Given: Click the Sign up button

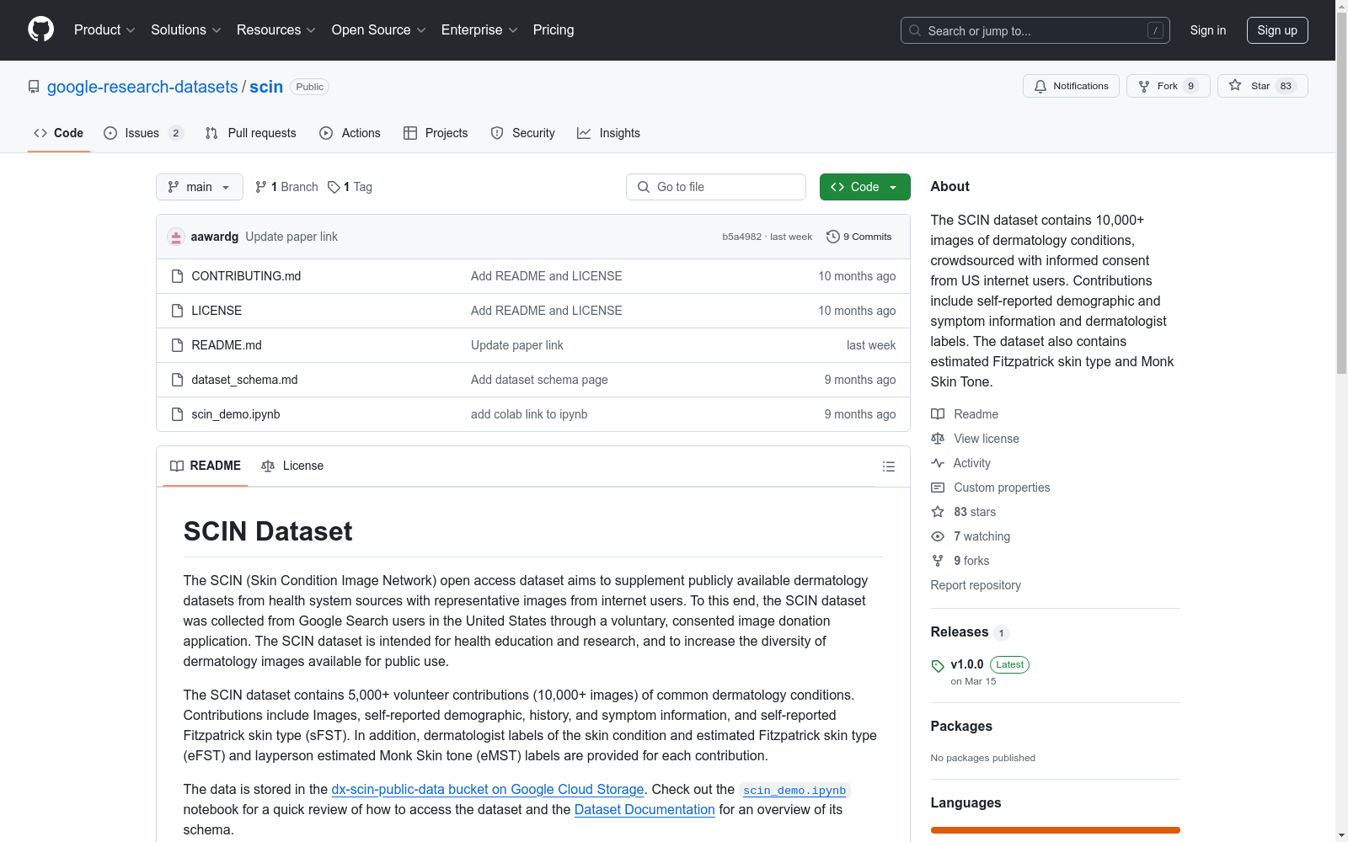Looking at the screenshot, I should [x=1276, y=30].
